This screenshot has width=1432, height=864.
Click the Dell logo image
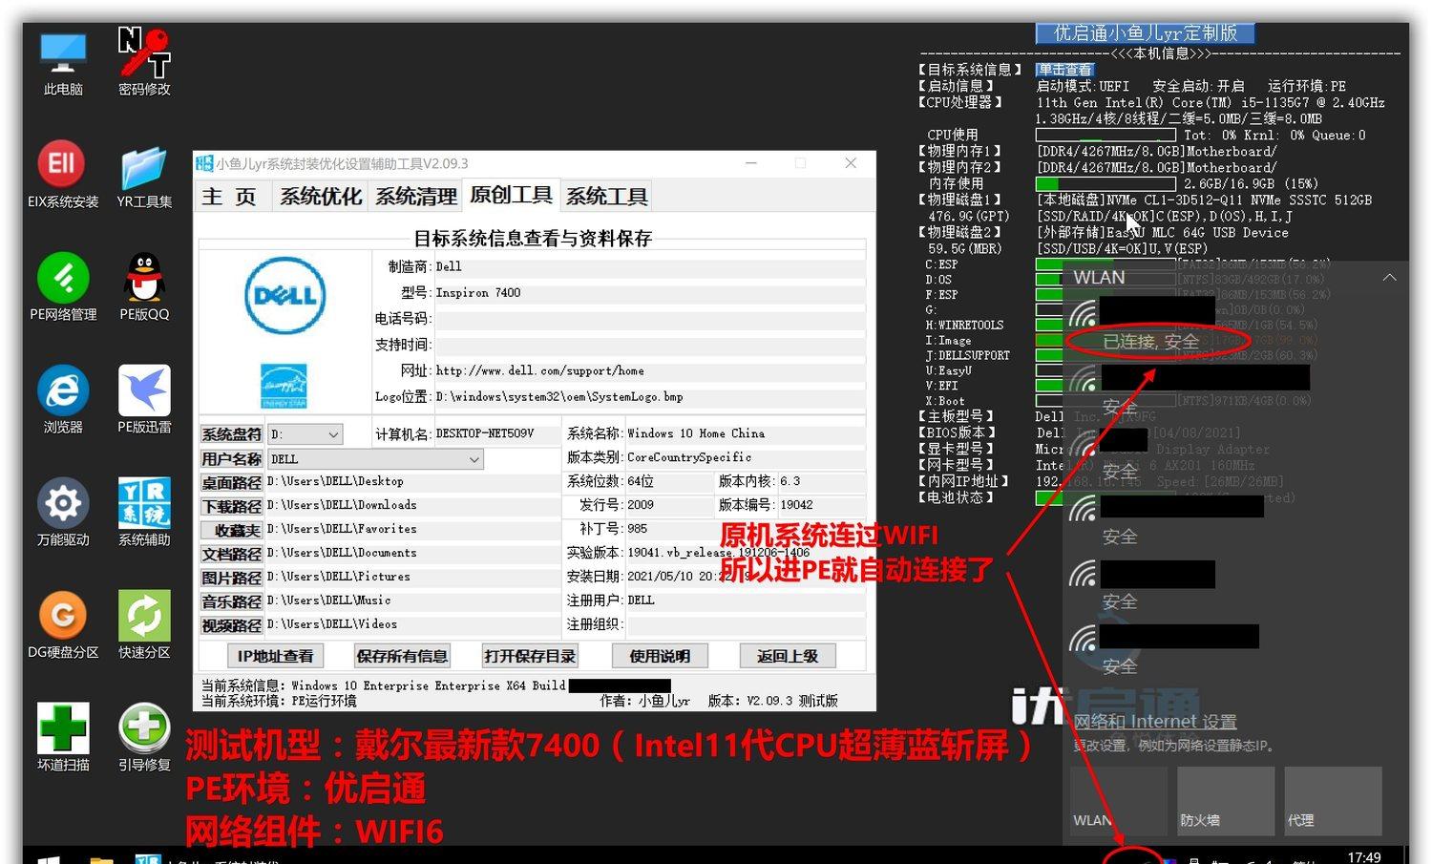pyautogui.click(x=284, y=296)
